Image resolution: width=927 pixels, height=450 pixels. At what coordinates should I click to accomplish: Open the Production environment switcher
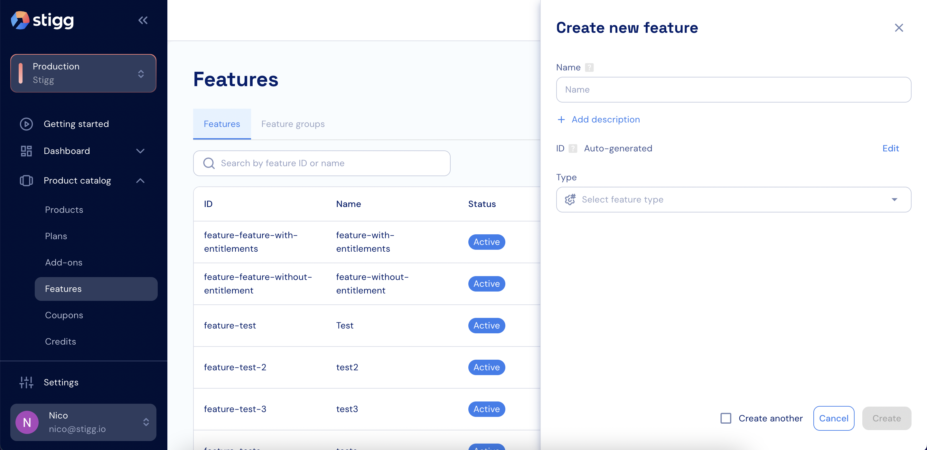[x=83, y=73]
